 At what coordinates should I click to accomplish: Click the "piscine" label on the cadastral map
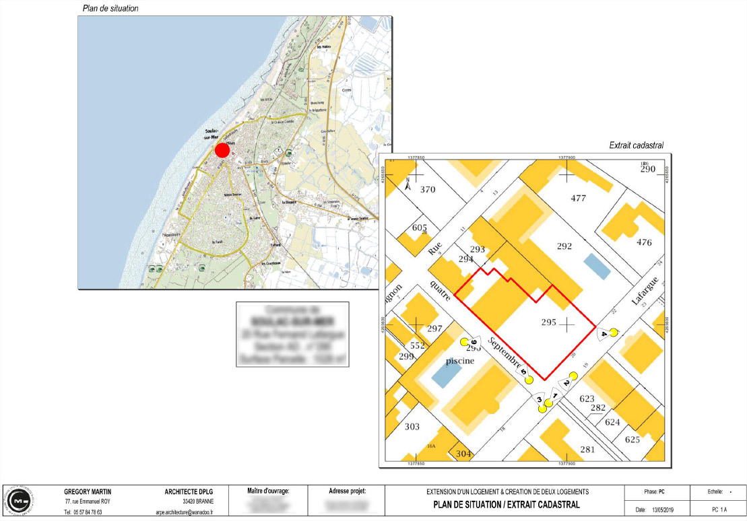tap(459, 361)
